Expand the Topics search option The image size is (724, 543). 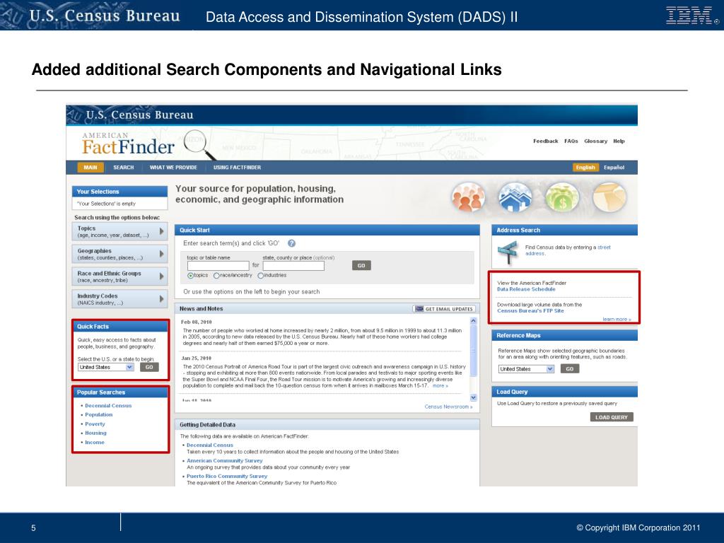coord(119,231)
